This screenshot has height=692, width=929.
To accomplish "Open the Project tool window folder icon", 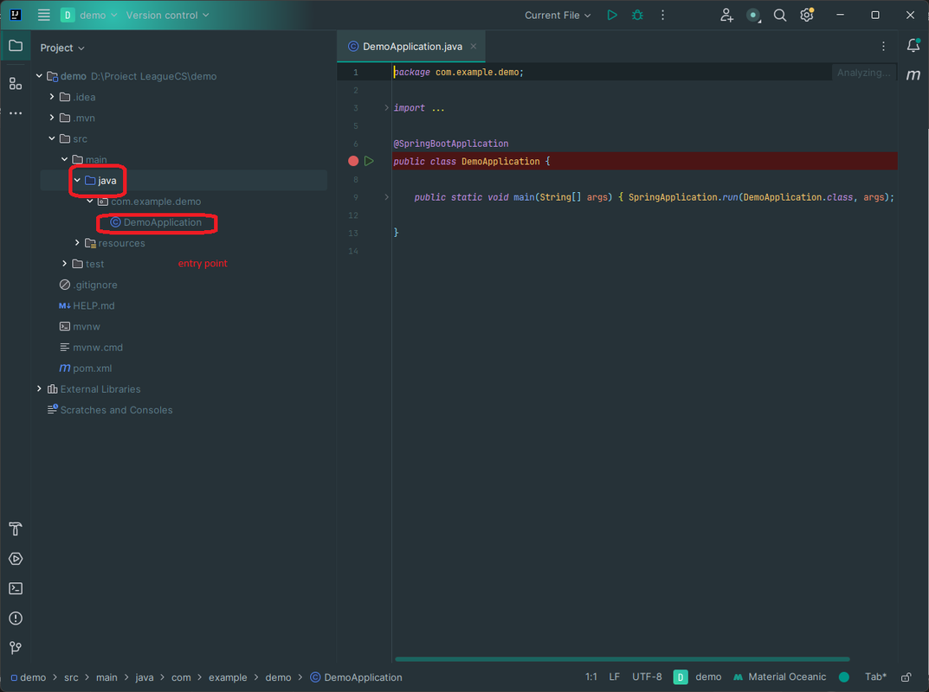I will [16, 46].
